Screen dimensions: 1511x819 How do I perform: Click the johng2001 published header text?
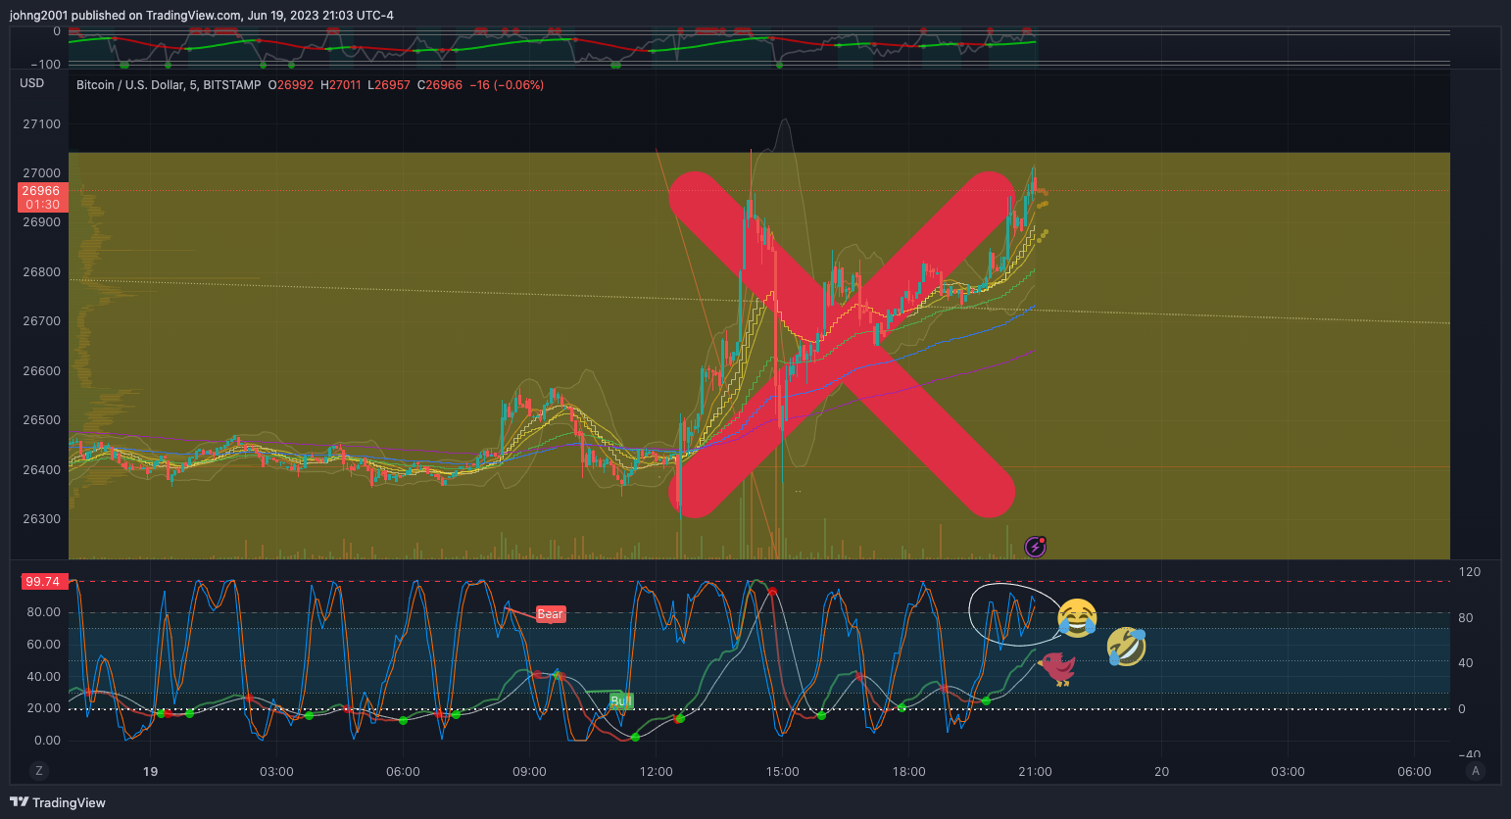coord(202,16)
